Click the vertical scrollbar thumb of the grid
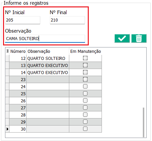 click(144, 122)
